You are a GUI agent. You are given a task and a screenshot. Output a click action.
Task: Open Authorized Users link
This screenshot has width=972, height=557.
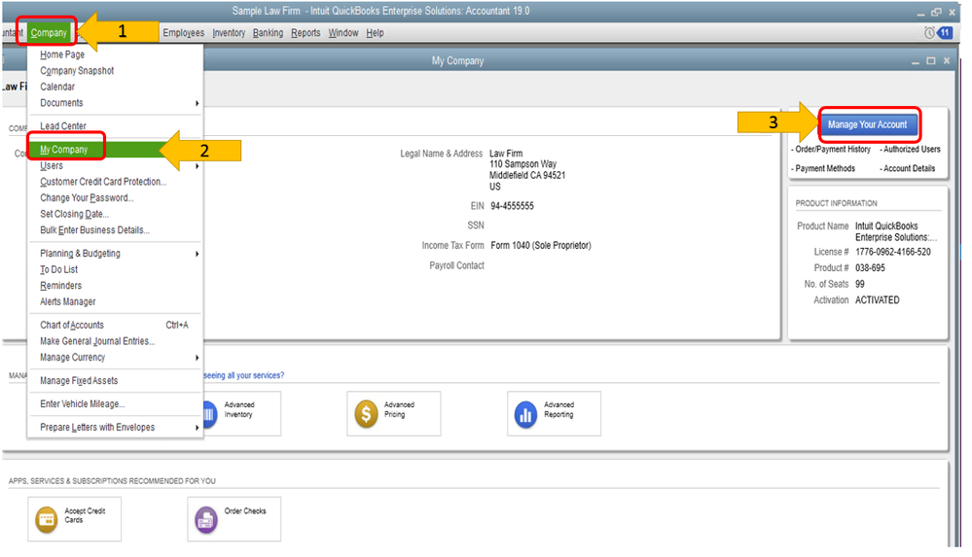(x=910, y=150)
